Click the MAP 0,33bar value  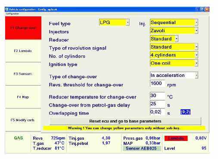click(153, 143)
